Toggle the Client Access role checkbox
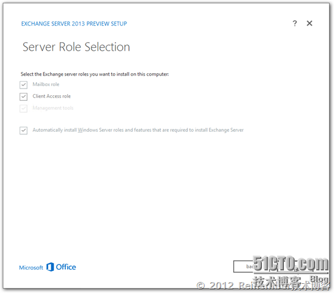The width and height of the screenshot is (334, 293). coord(23,96)
